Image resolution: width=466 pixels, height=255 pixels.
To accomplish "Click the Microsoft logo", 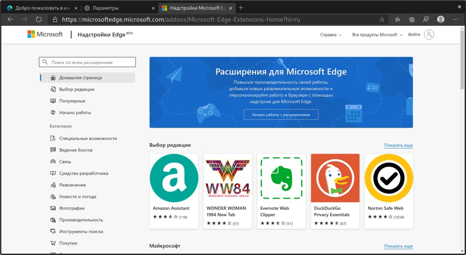I will coord(45,34).
